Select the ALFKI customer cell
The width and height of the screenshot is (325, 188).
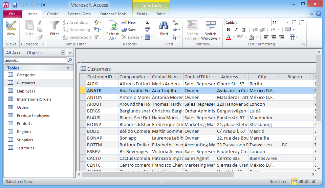[x=102, y=84]
